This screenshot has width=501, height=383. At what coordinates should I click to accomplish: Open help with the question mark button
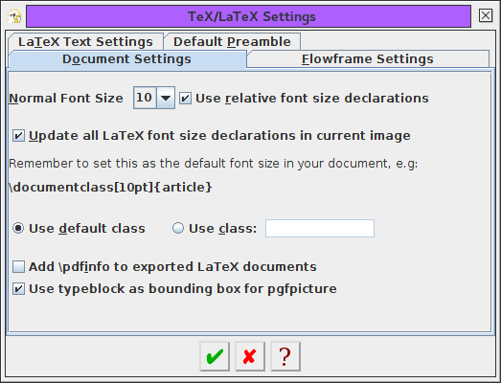coord(285,356)
